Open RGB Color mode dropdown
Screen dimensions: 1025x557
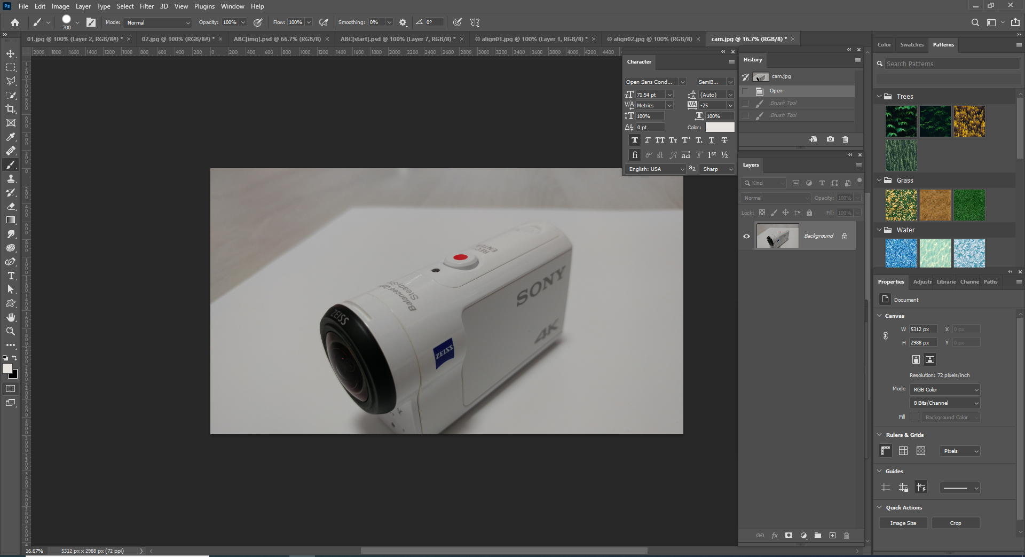(945, 389)
